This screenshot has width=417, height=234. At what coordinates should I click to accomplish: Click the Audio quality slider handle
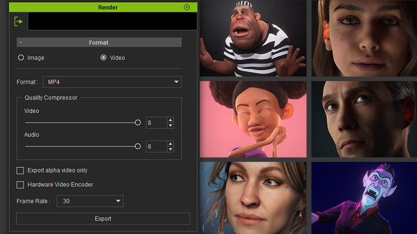pyautogui.click(x=137, y=146)
